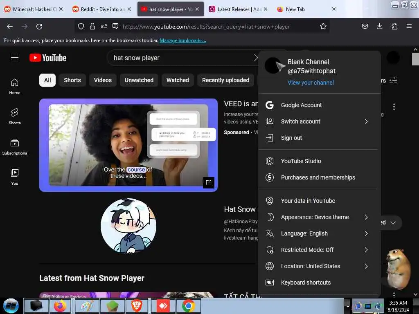Open Shorts in the left sidebar
419x314 pixels.
pos(15,117)
